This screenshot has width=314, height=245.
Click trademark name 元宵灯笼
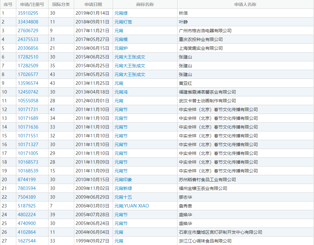[x=123, y=22]
